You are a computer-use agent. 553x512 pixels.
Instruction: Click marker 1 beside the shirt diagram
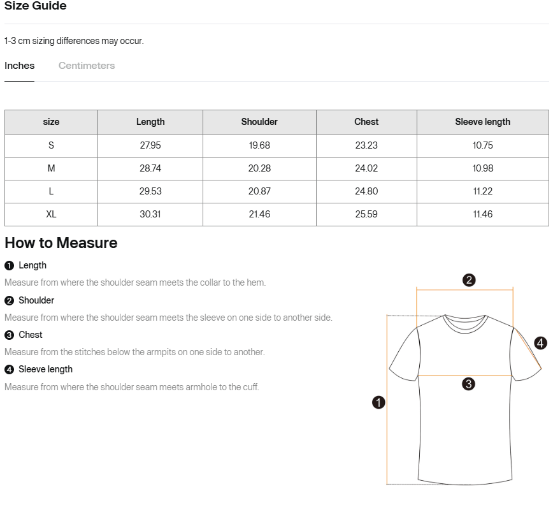[x=378, y=402]
